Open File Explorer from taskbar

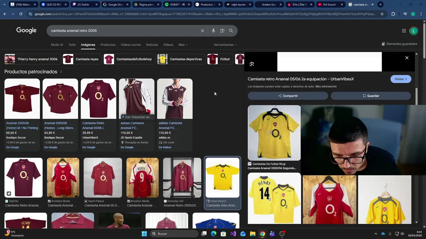point(253,234)
